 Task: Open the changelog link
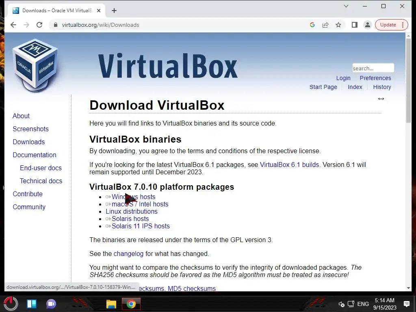pos(128,253)
